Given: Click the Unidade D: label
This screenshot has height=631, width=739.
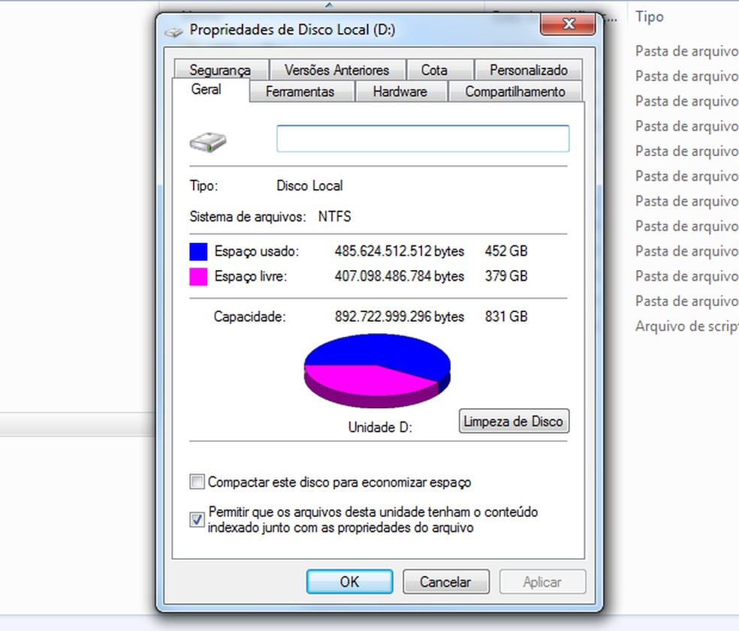Looking at the screenshot, I should 380,427.
